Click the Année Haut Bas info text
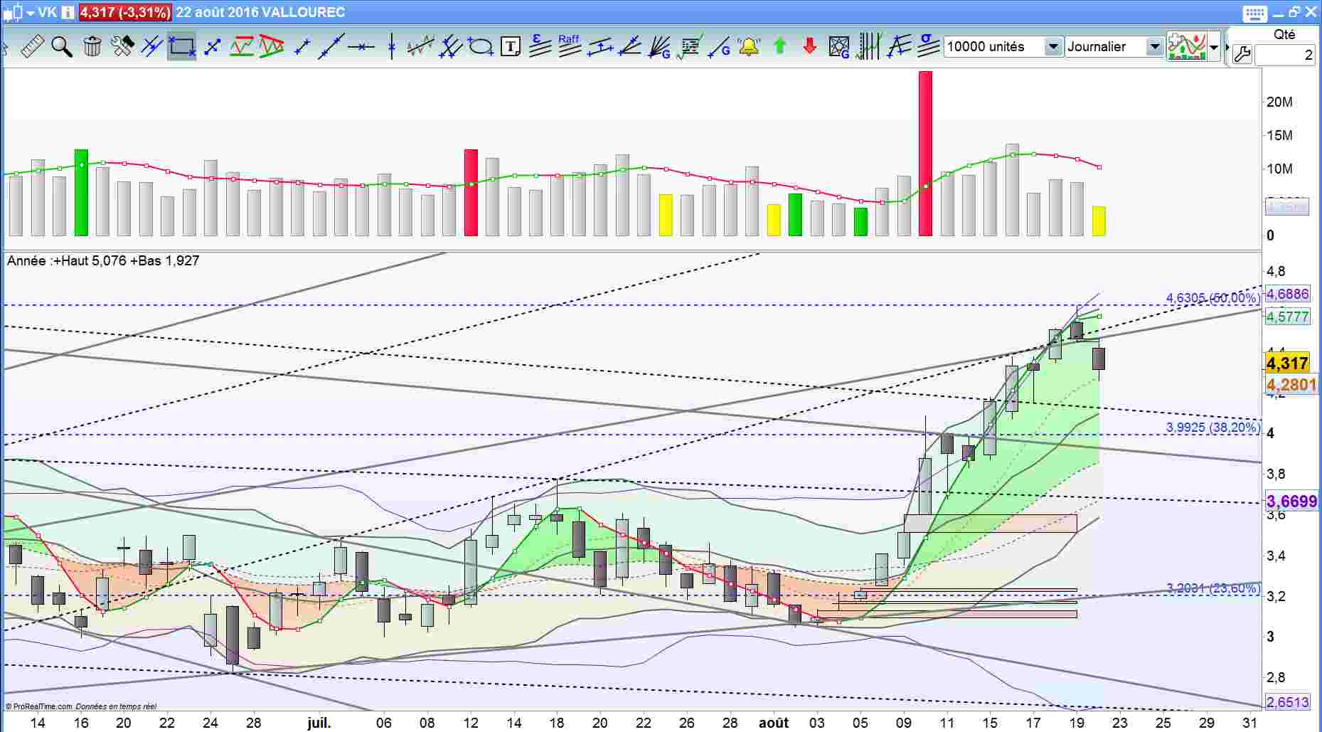1322x732 pixels. pos(103,260)
